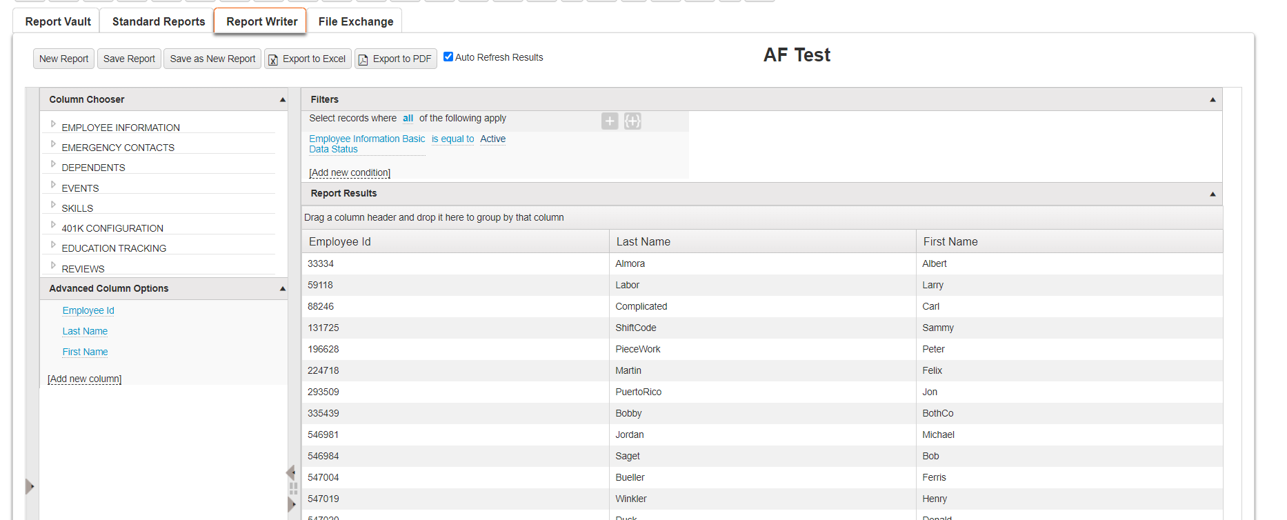Expand the EDUCATION TRACKING tree node
Image resolution: width=1287 pixels, height=520 pixels.
(53, 245)
